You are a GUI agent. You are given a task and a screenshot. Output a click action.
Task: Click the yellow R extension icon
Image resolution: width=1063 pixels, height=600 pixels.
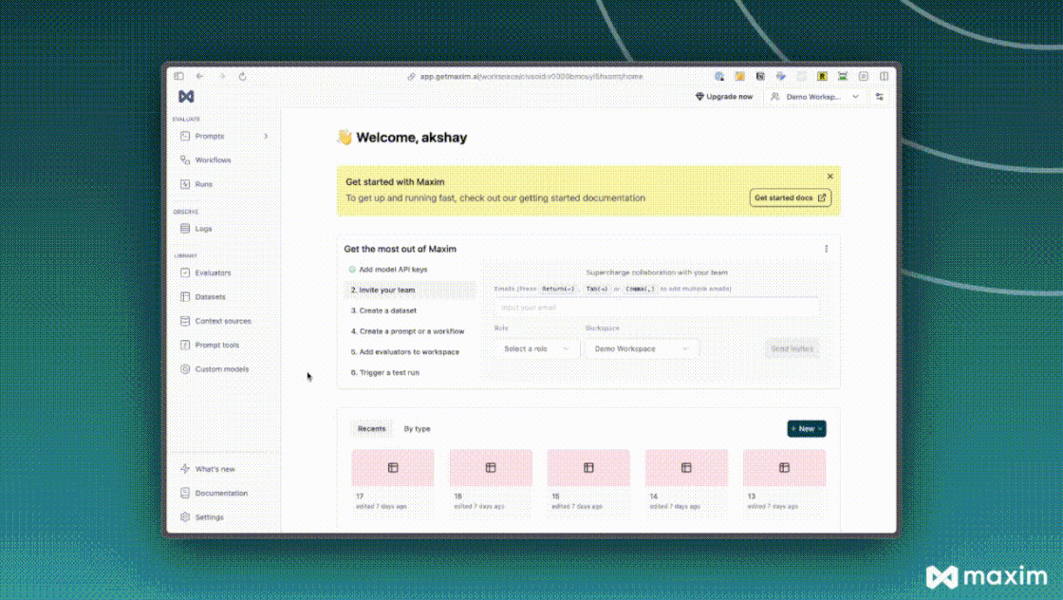tap(822, 77)
